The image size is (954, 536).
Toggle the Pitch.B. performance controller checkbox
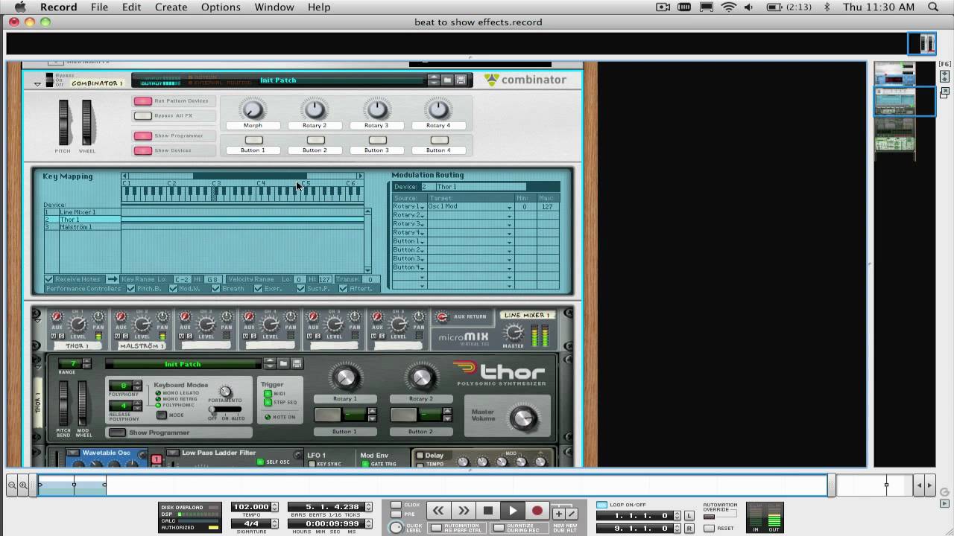(130, 289)
